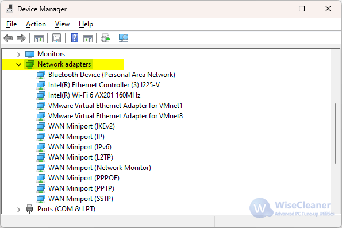
Task: Open the Action menu
Action: (x=36, y=24)
